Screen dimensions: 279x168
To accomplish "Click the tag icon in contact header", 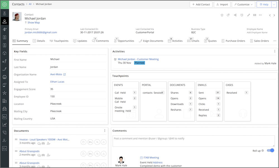I will coord(228,15).
